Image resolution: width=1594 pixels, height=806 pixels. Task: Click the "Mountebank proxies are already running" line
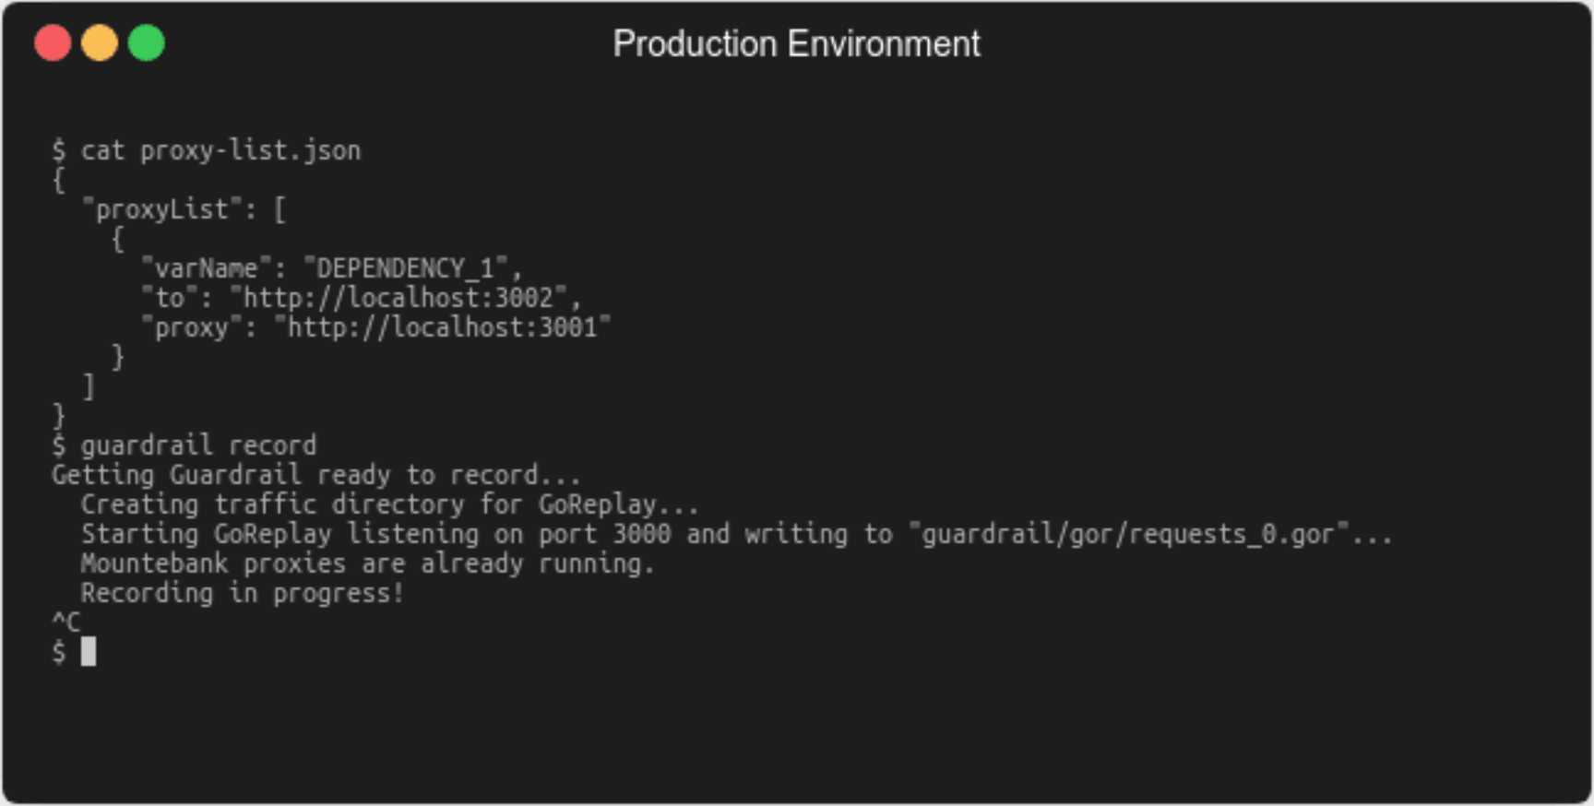click(x=367, y=563)
